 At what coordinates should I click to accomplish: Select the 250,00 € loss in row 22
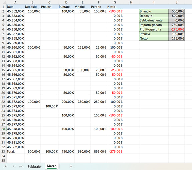click(99, 102)
